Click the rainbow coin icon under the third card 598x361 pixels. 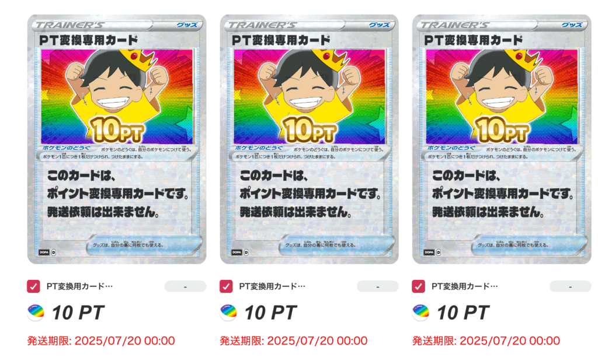[x=420, y=313]
